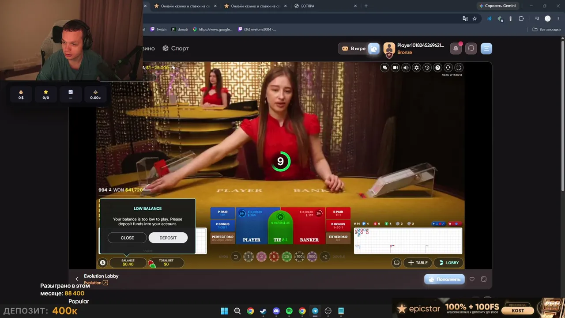The height and width of the screenshot is (318, 565).
Task: Go back using the left chevron
Action: (77, 279)
